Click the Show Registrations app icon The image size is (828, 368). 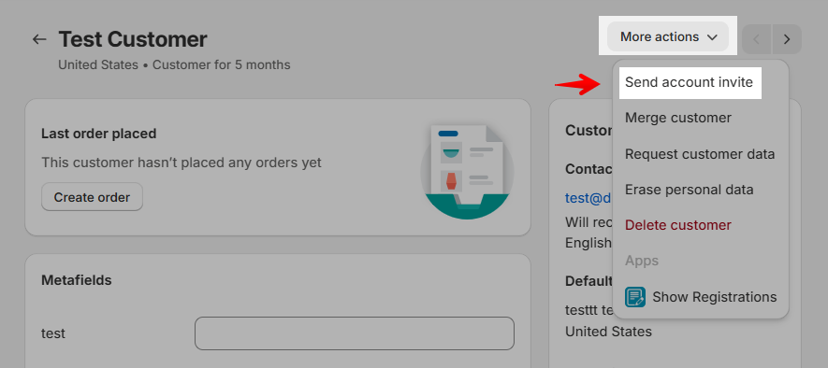635,297
